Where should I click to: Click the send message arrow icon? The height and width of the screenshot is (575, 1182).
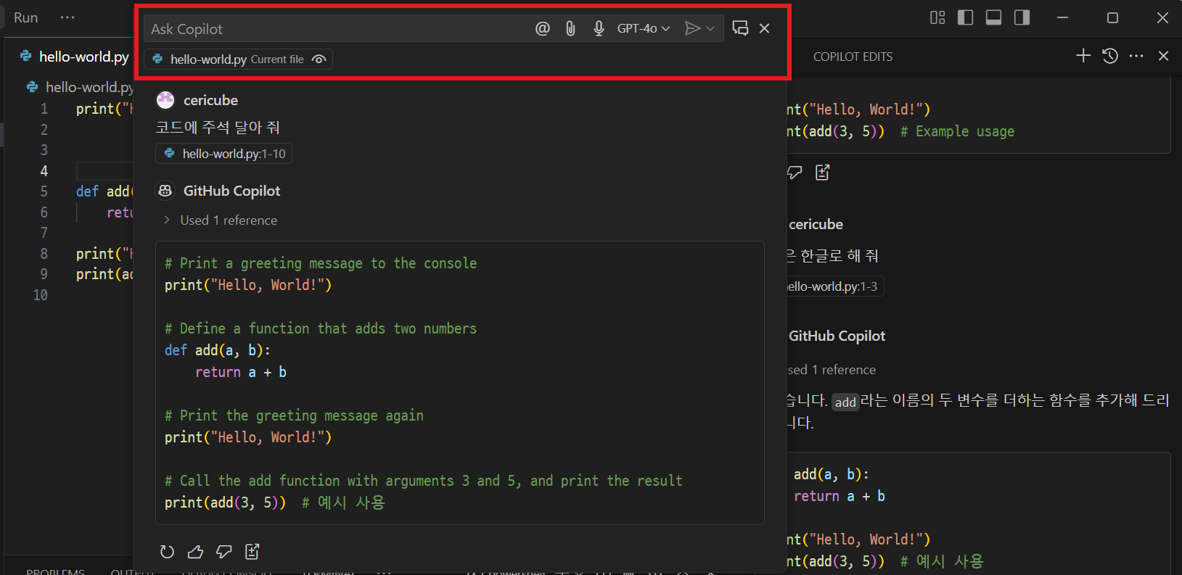pos(693,28)
